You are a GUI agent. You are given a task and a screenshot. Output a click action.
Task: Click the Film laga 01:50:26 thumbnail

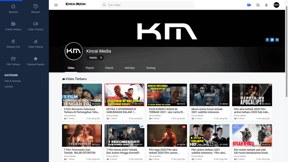coord(167,136)
